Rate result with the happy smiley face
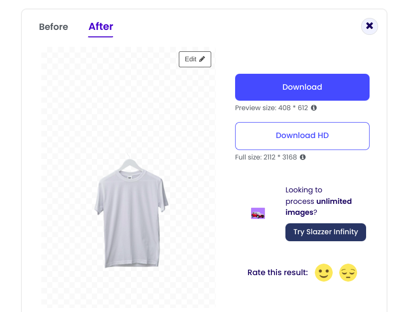394x312 pixels. pos(323,273)
